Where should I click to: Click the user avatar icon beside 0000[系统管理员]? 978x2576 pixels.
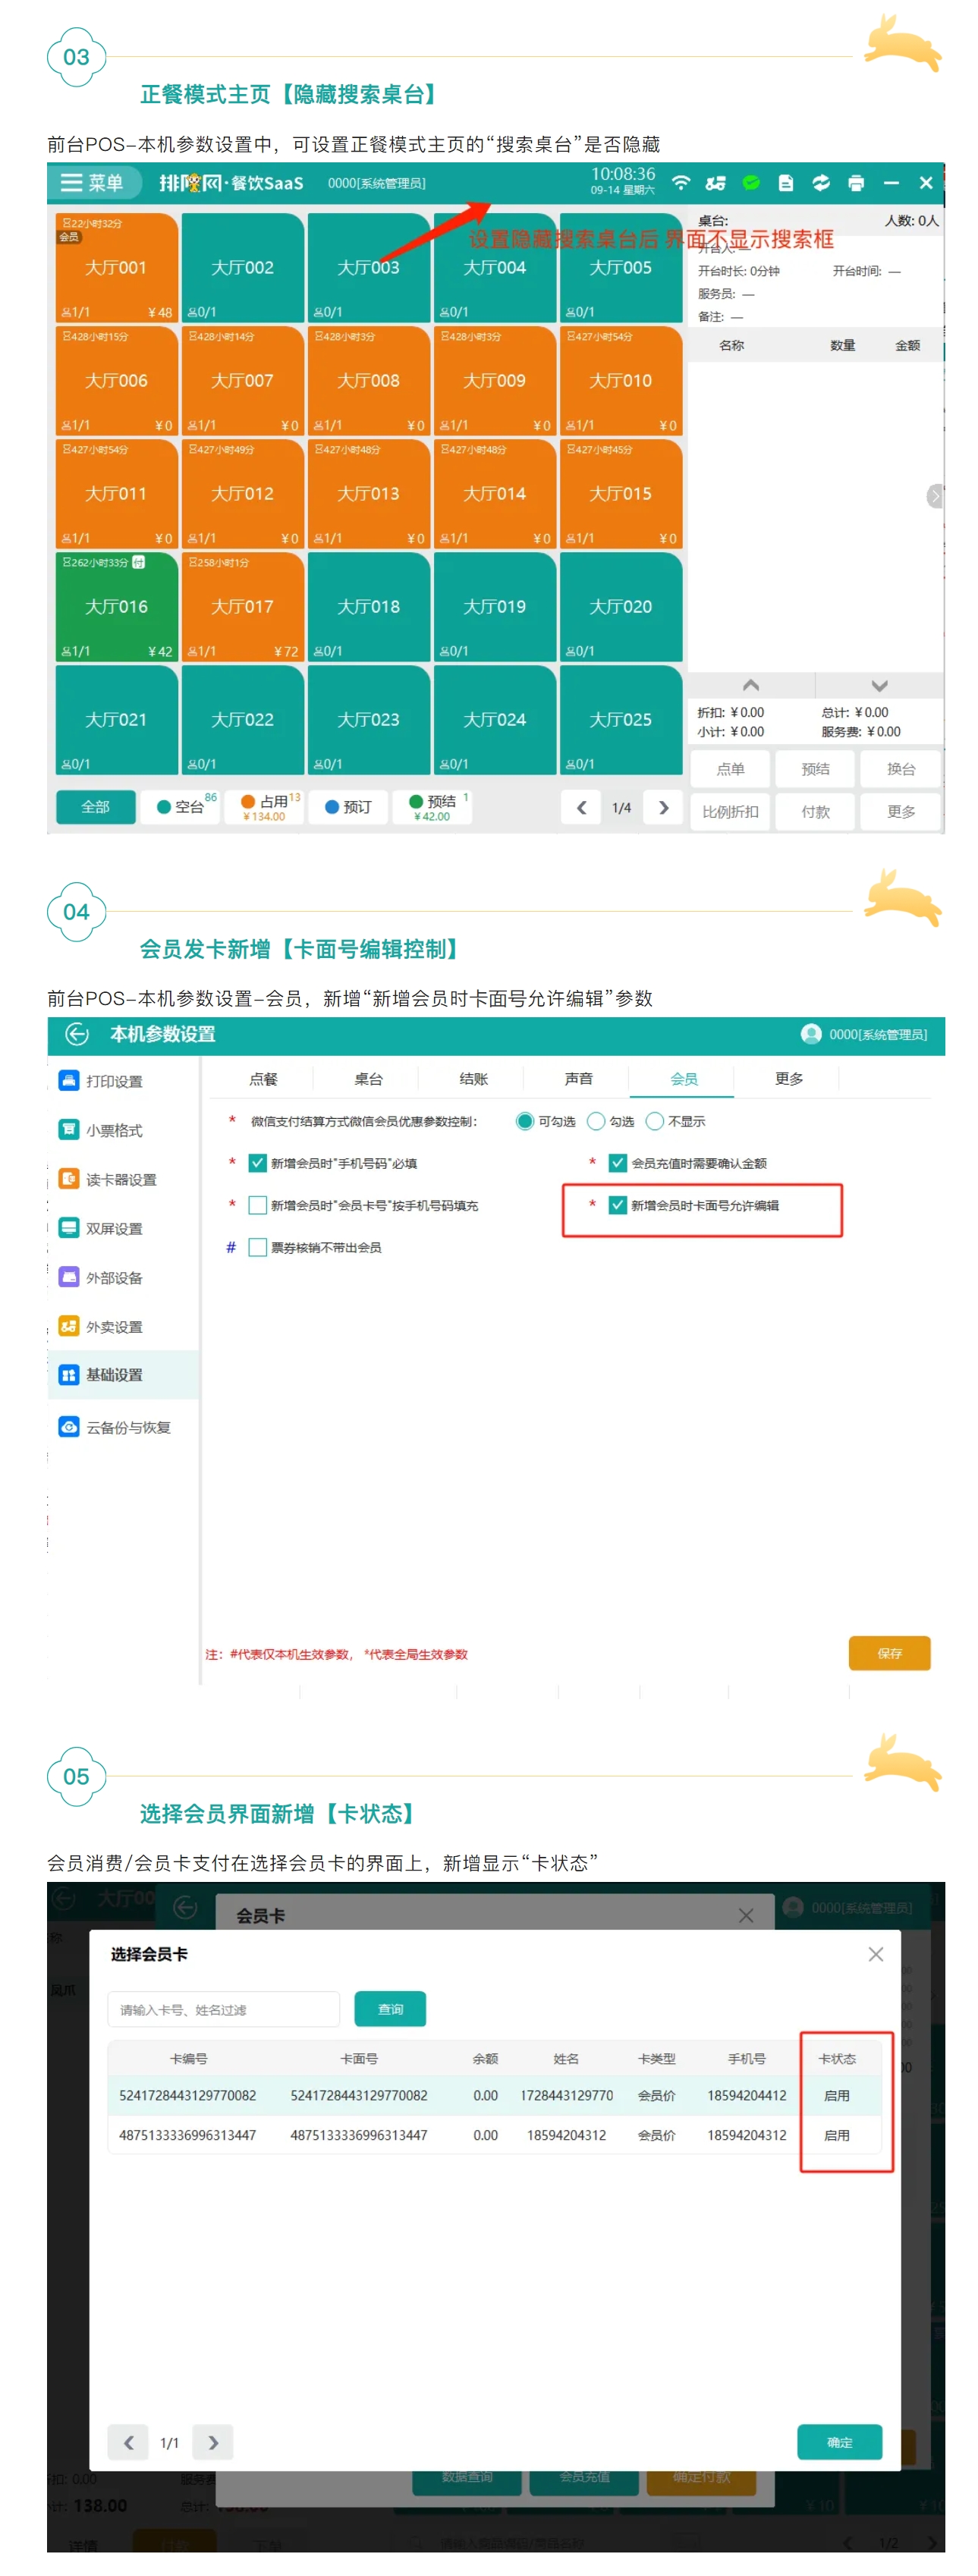click(x=811, y=1034)
